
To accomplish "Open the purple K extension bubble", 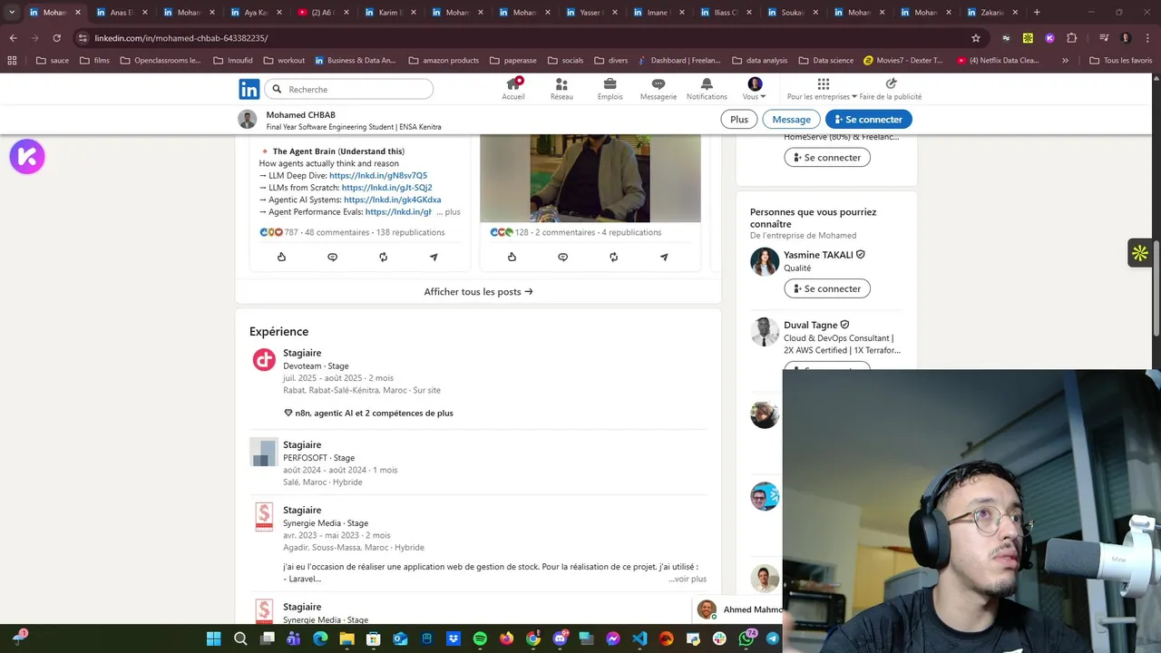I will pyautogui.click(x=27, y=157).
